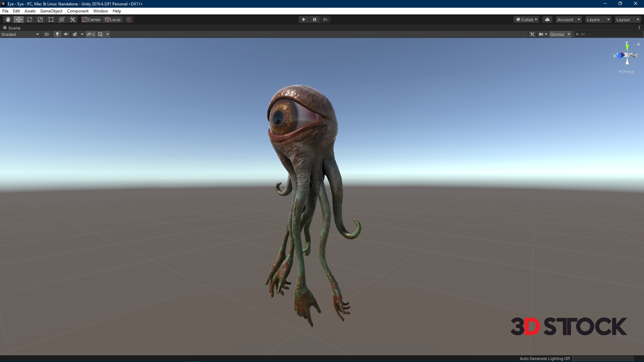Select the Hand tool

coord(8,19)
